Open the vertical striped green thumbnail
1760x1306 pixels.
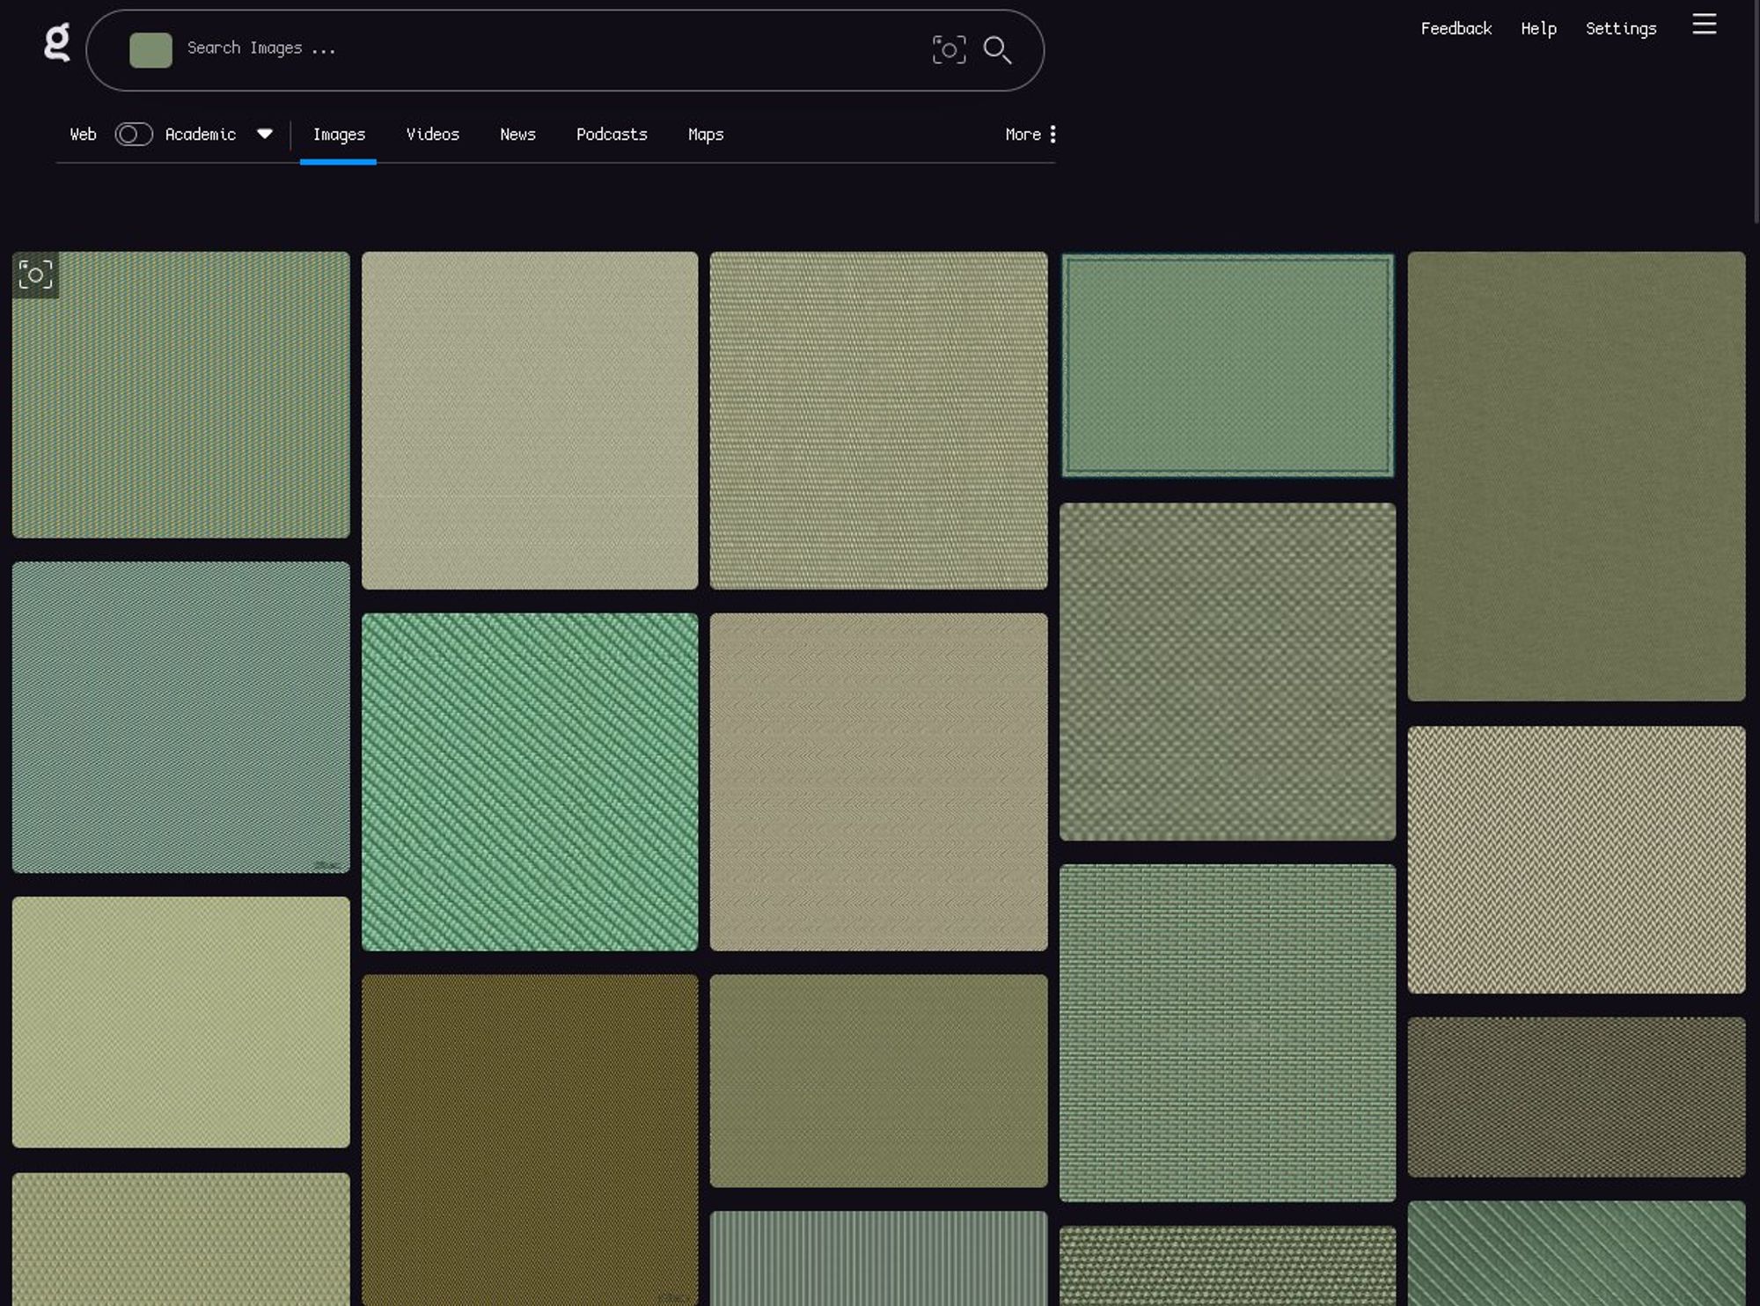878,1258
